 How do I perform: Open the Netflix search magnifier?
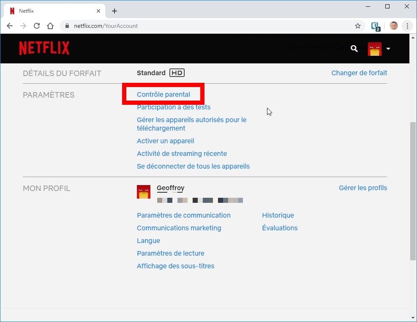(x=354, y=49)
